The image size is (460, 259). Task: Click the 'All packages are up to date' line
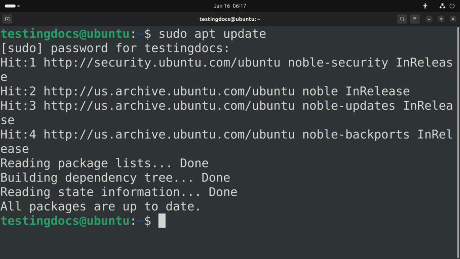pyautogui.click(x=100, y=206)
